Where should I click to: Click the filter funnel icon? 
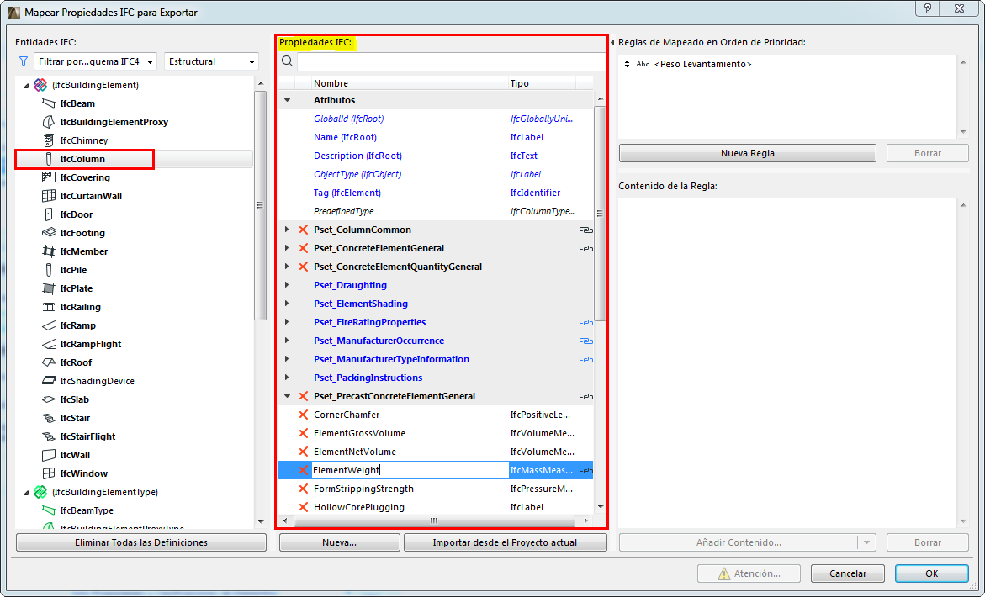coord(24,61)
